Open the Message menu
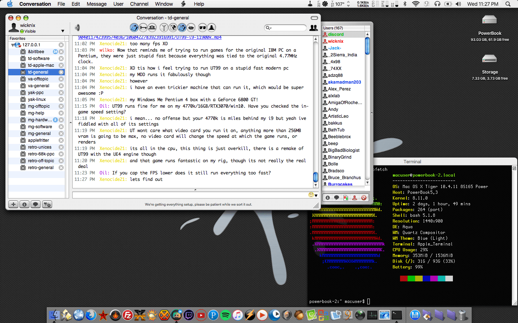Screen dimensions: 518x323 (97, 4)
